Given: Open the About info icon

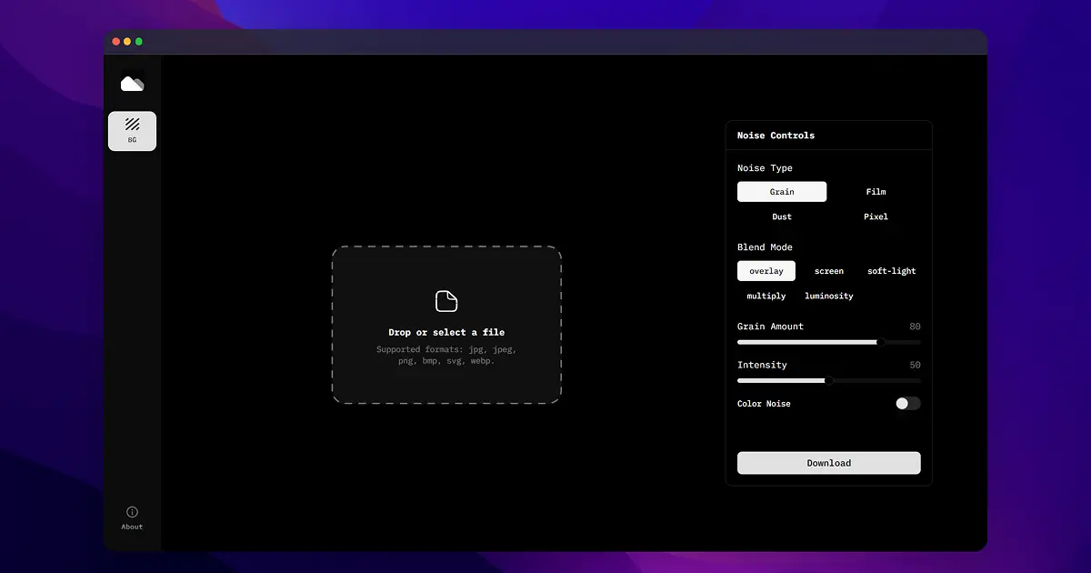Looking at the screenshot, I should [x=132, y=513].
